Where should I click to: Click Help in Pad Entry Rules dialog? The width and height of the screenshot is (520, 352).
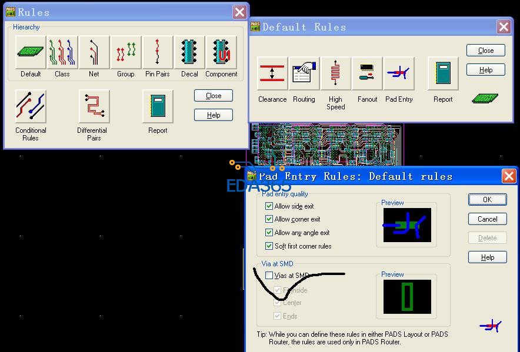[488, 257]
